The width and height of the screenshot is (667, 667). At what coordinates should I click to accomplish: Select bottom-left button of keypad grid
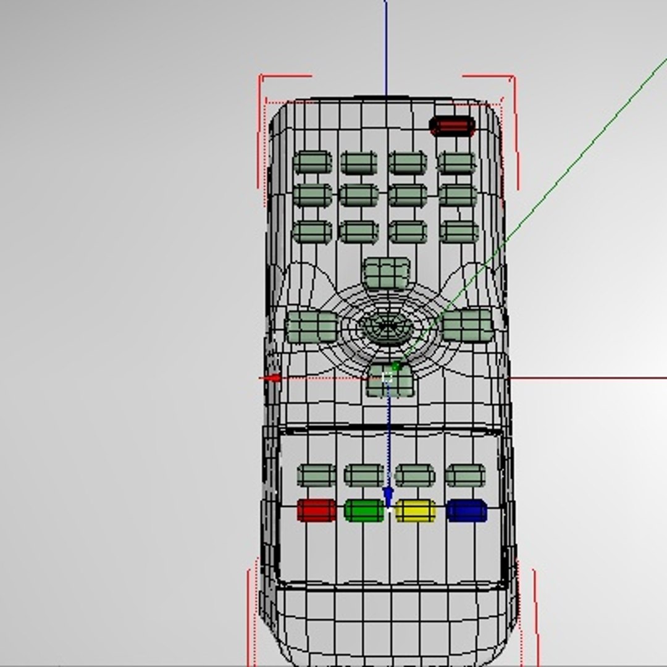(313, 232)
